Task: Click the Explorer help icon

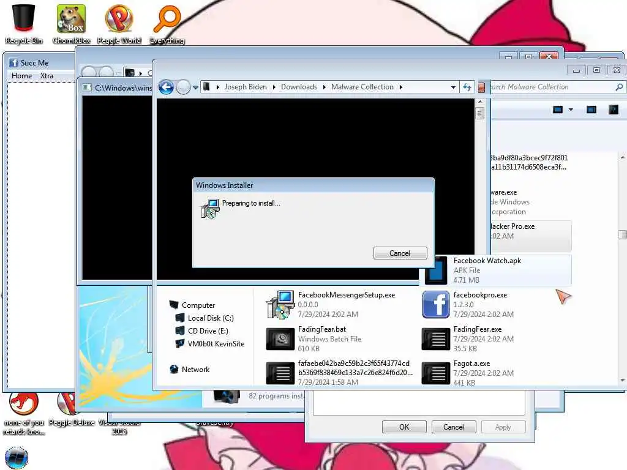Action: (614, 110)
